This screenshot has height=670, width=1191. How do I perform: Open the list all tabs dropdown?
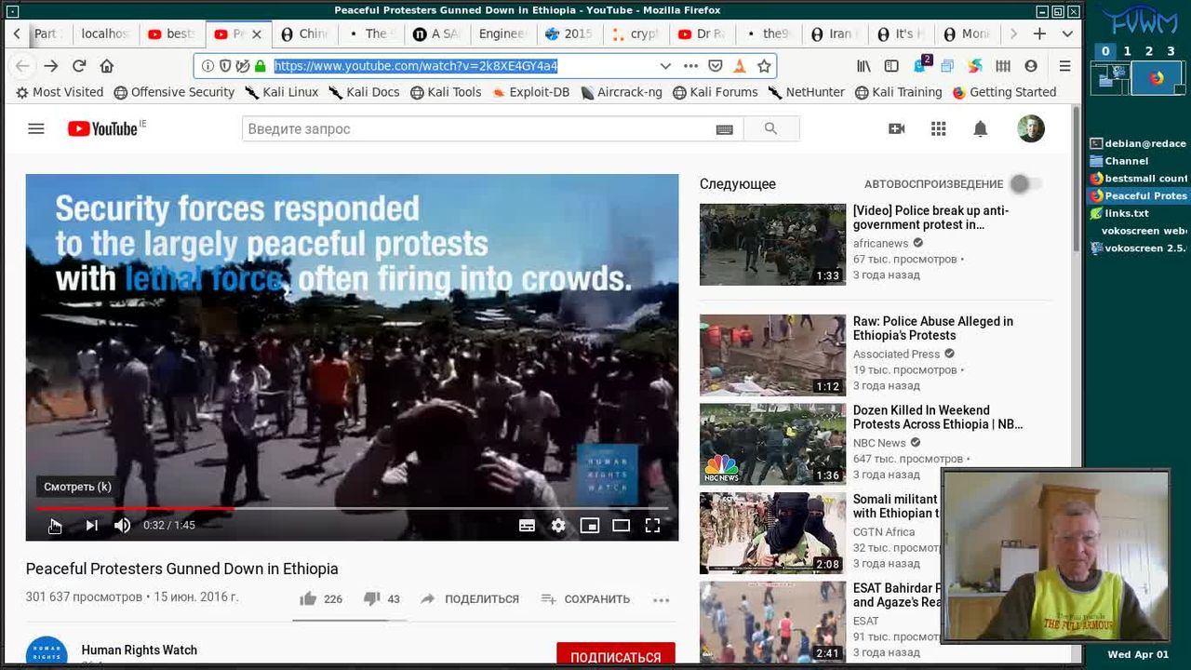(1067, 33)
